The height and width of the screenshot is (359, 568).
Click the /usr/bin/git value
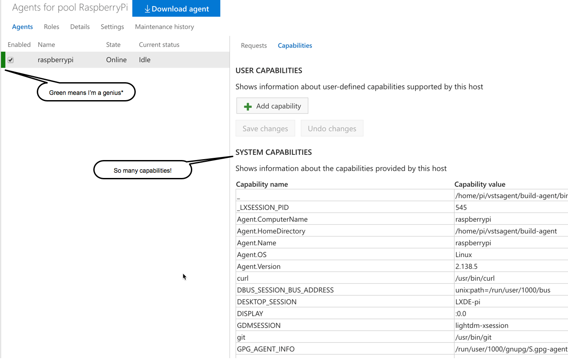(x=473, y=337)
